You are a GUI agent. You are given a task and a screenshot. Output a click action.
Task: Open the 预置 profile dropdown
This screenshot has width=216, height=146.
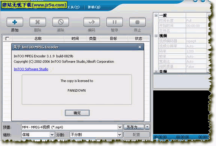point(120,127)
